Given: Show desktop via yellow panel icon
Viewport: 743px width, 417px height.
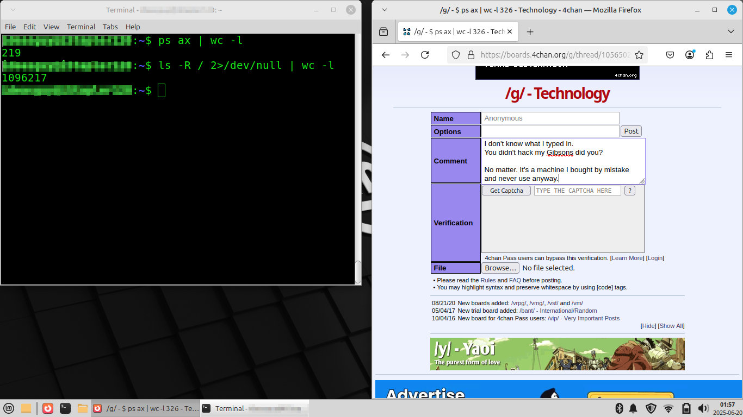Looking at the screenshot, I should (x=26, y=408).
